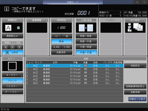This screenshot has height=111, width=148.
Task: Set zoom to 4.000 preset
Action: tap(56, 47)
